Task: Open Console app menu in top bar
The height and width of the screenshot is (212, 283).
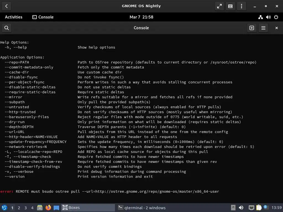Action: point(43,17)
